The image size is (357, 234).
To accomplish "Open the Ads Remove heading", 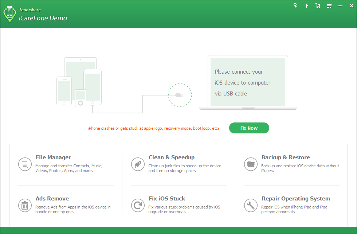I will [52, 199].
